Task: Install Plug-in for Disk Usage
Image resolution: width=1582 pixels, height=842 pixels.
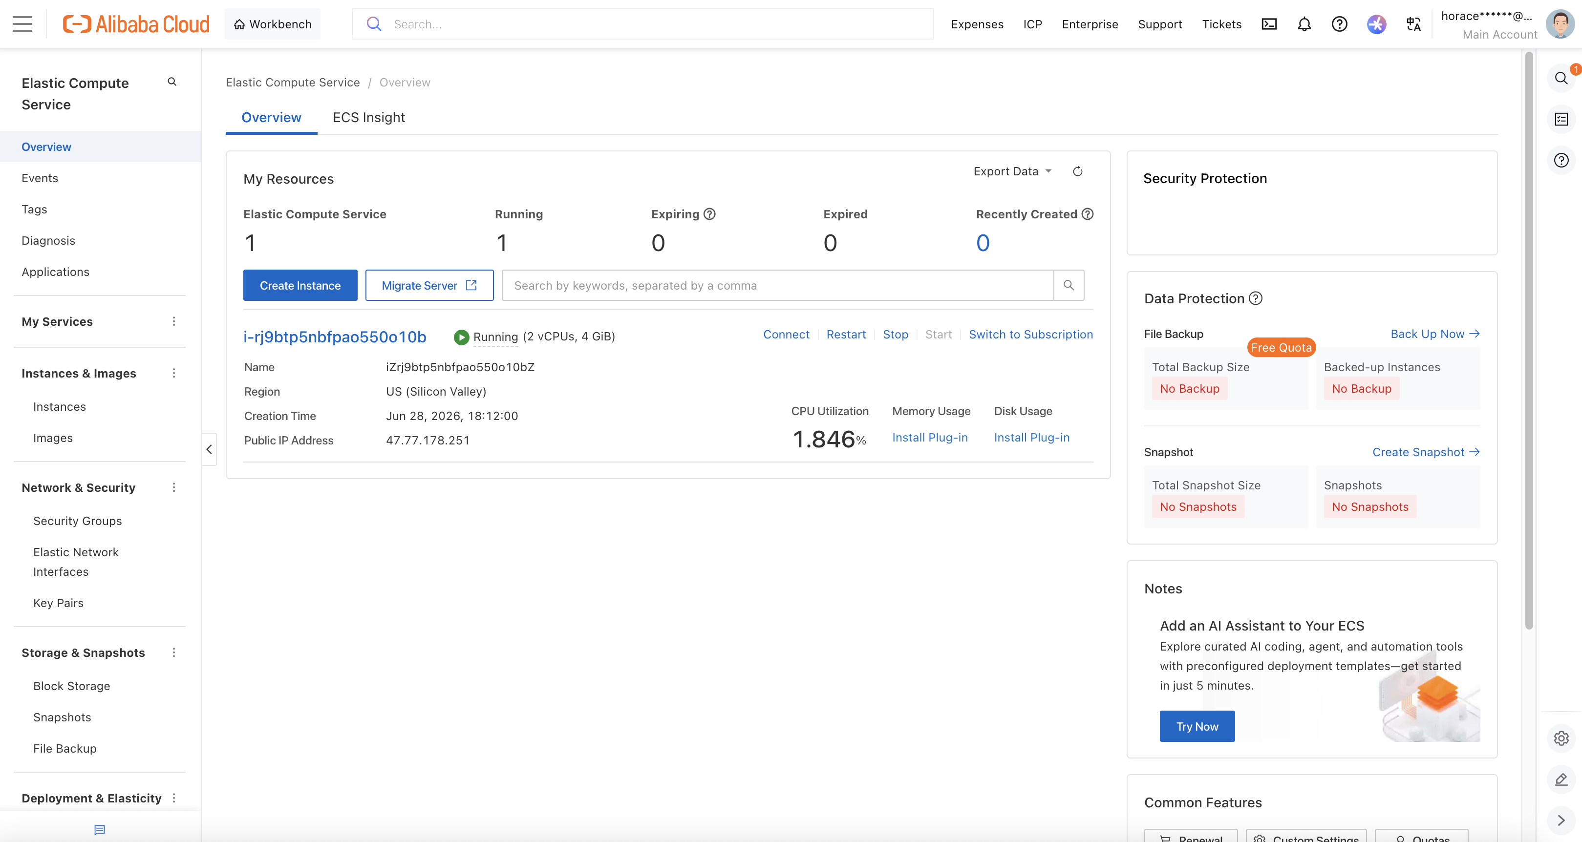Action: pyautogui.click(x=1032, y=438)
